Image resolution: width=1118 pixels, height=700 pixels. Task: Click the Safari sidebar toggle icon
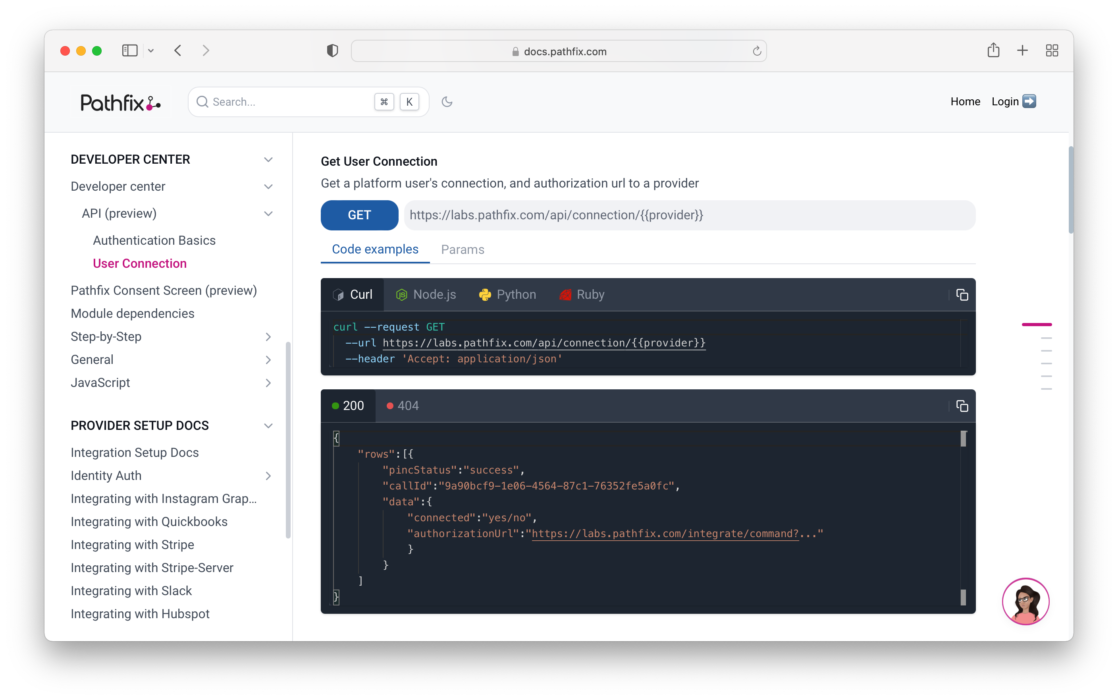pos(130,50)
